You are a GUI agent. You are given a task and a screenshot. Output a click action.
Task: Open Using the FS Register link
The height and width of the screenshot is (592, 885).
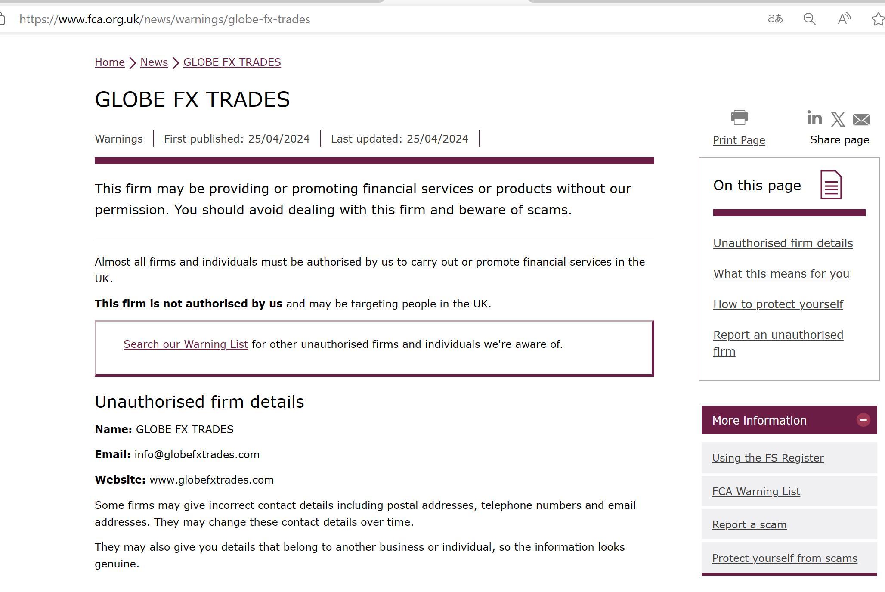[767, 458]
